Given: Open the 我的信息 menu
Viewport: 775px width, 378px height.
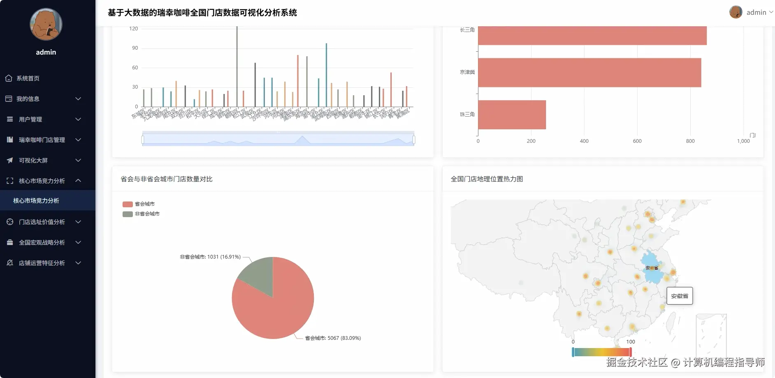Looking at the screenshot, I should pos(48,99).
